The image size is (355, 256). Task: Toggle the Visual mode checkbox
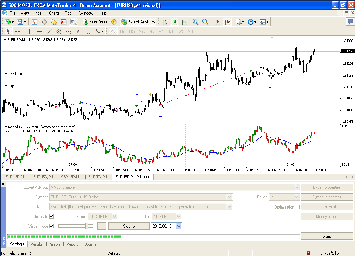pos(52,226)
